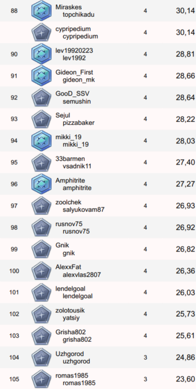The width and height of the screenshot is (196, 389).
Task: Click the gray pentagon badge beside cypripedium
Action: click(41, 32)
